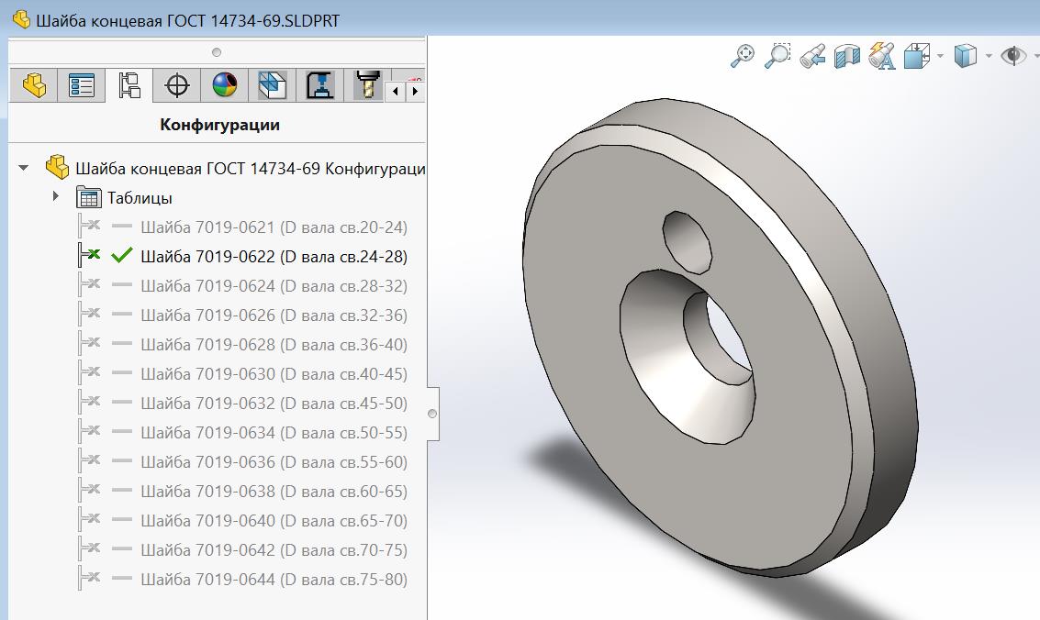This screenshot has height=620, width=1040.
Task: Activate the Zoom to Area tool
Action: 777,56
